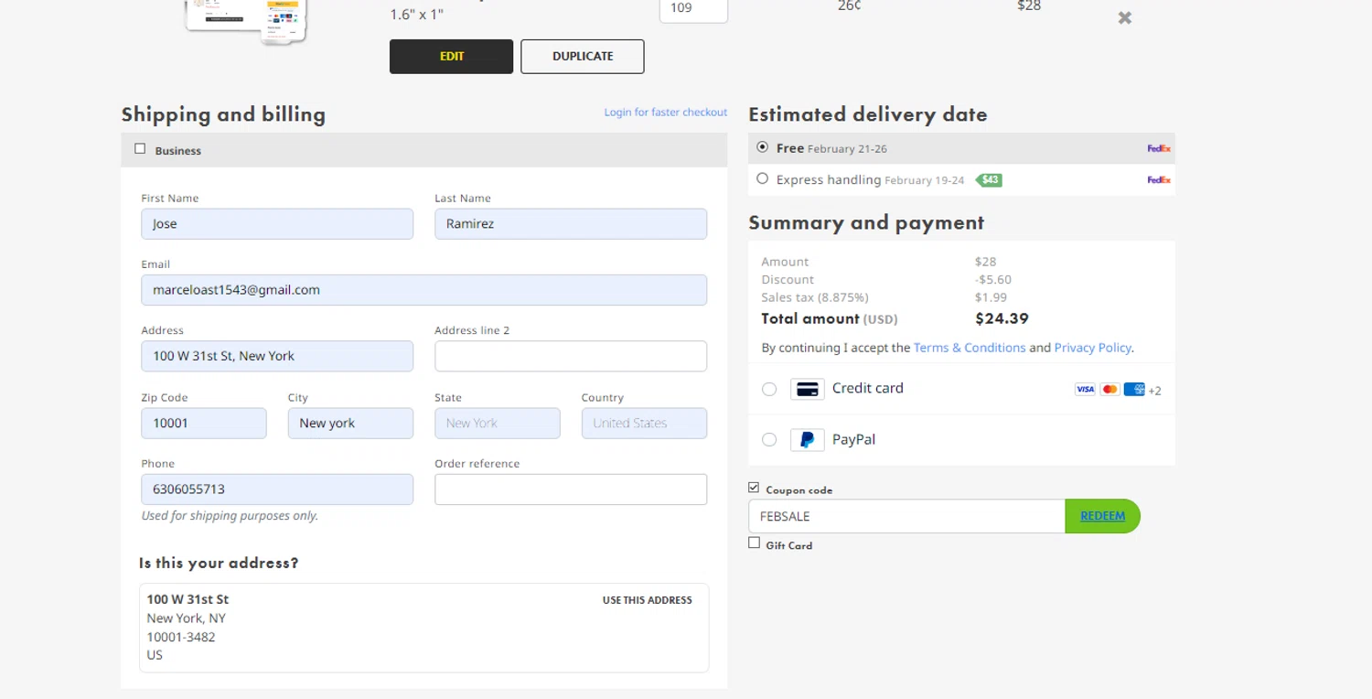
Task: Open the Terms & Conditions link
Action: pyautogui.click(x=969, y=348)
